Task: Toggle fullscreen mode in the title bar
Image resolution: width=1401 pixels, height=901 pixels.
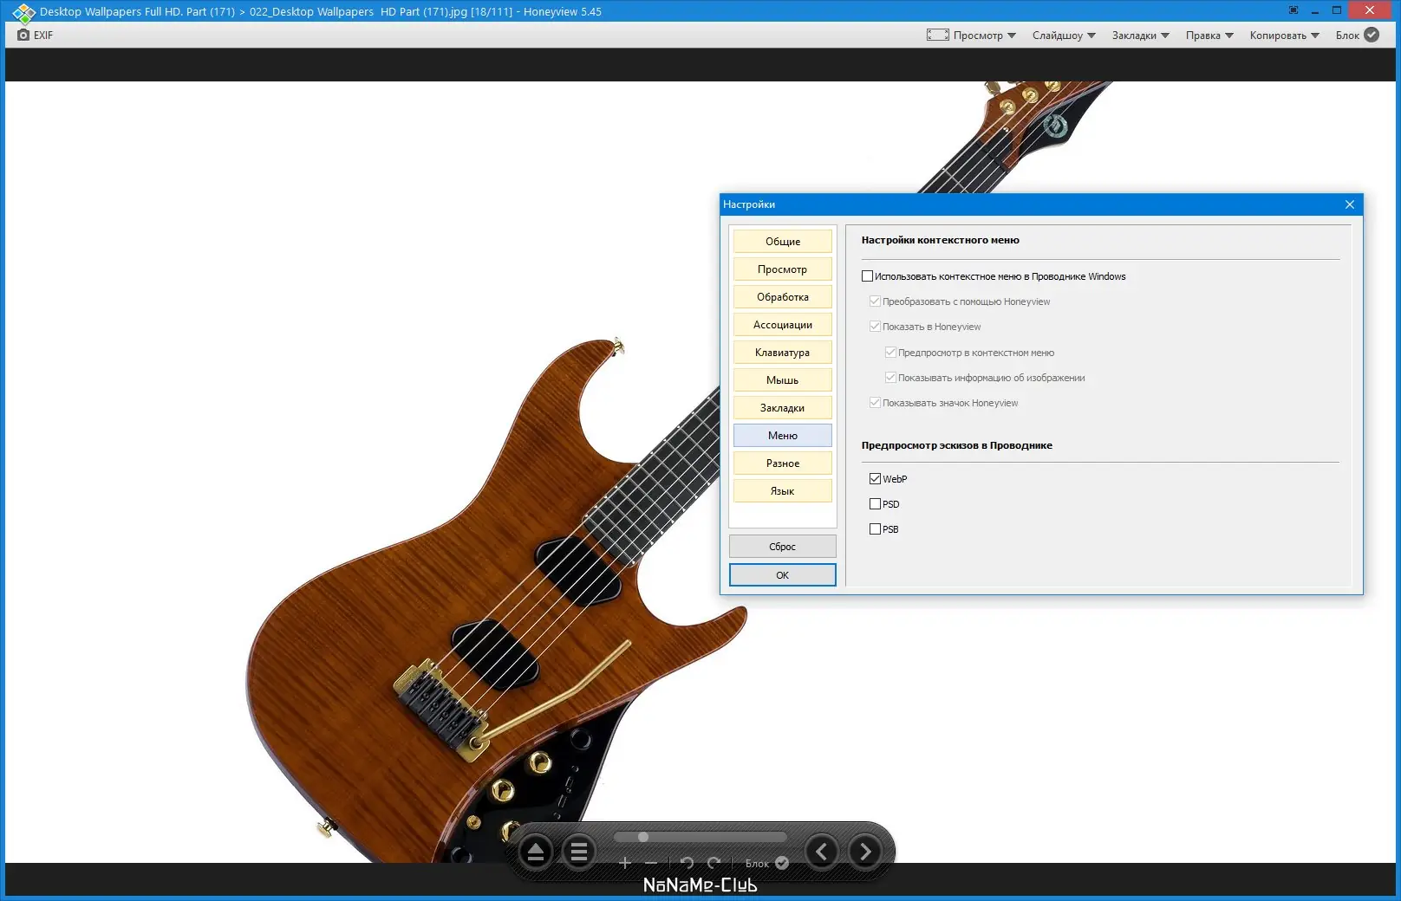Action: click(1293, 10)
